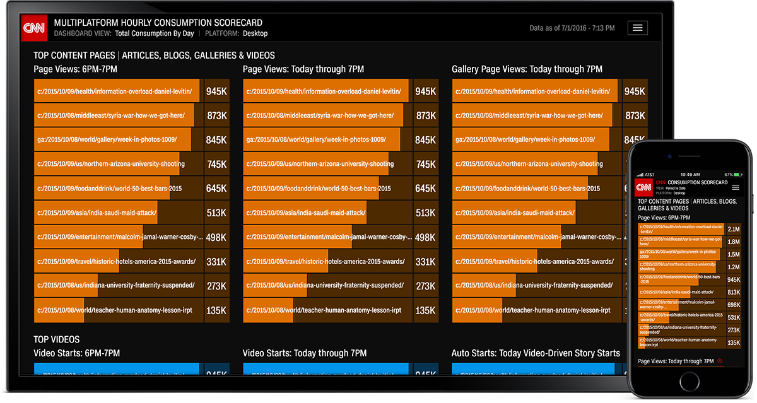Click 273K value in TV's 6PM-7PM column
The width and height of the screenshot is (757, 403).
pos(216,286)
